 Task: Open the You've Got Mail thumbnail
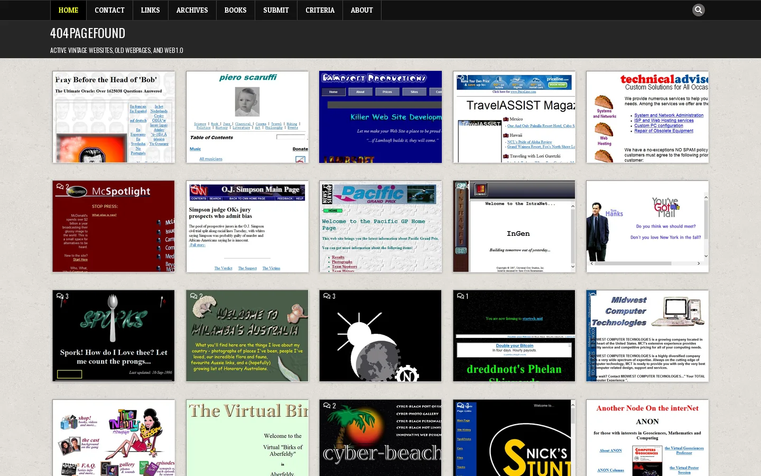647,226
